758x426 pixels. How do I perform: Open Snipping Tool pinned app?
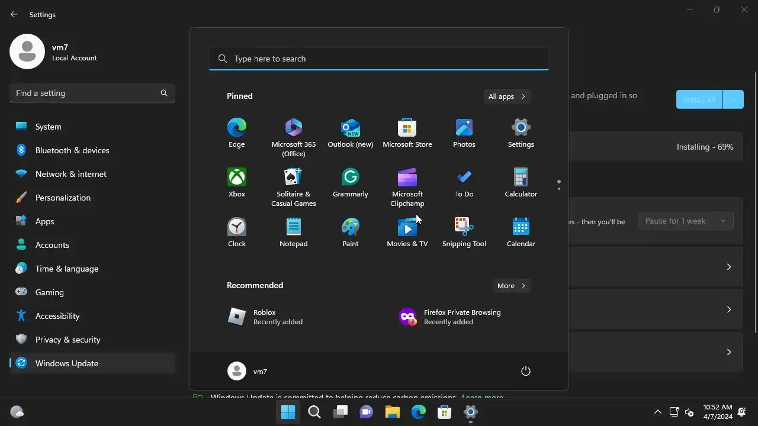tap(464, 233)
